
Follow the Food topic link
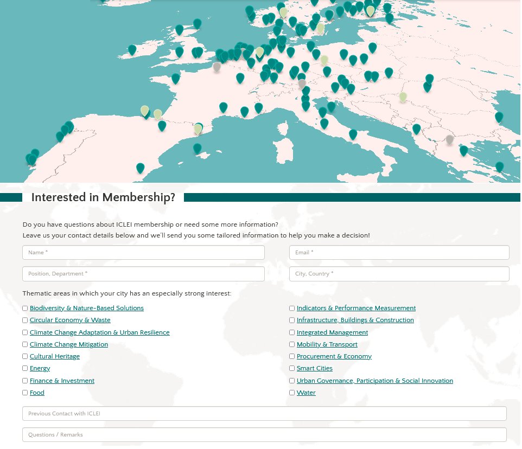coord(37,393)
